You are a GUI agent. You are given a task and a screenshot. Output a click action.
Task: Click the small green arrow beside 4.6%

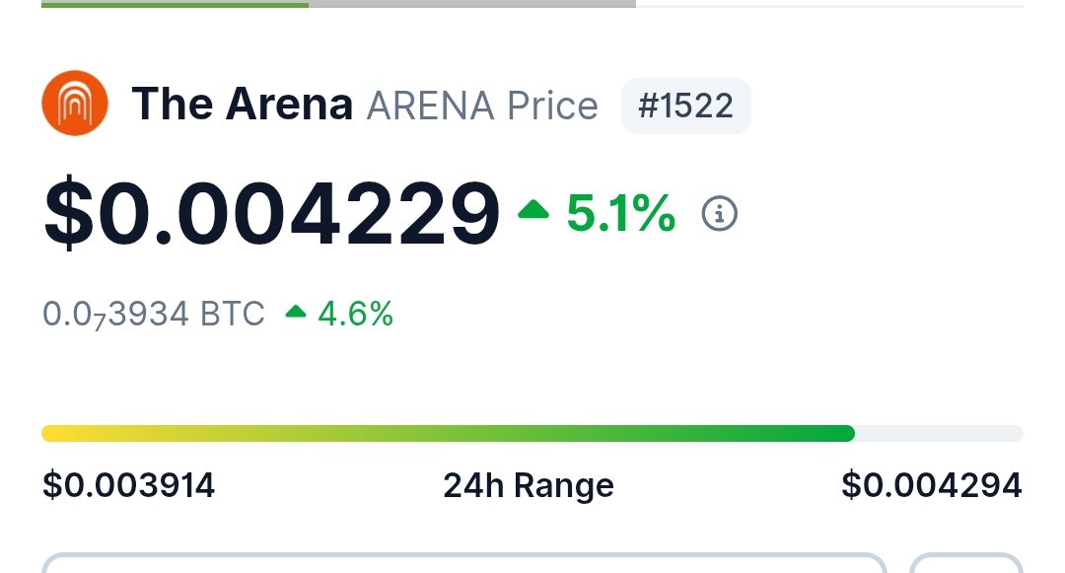coord(296,314)
